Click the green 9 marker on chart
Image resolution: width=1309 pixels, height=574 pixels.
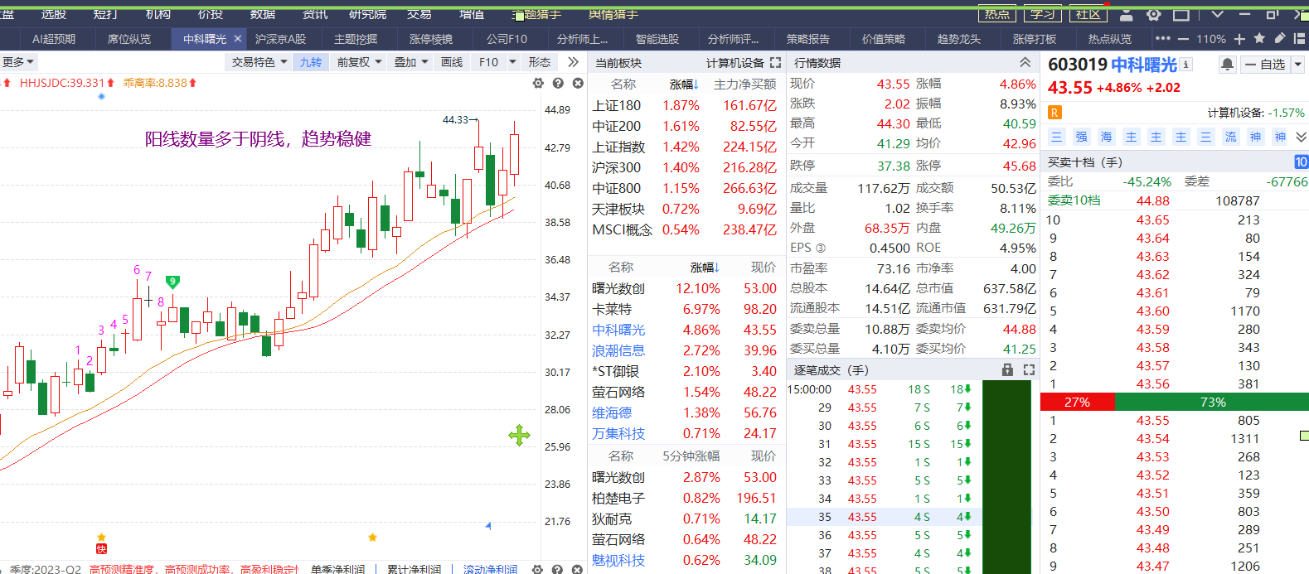[172, 282]
